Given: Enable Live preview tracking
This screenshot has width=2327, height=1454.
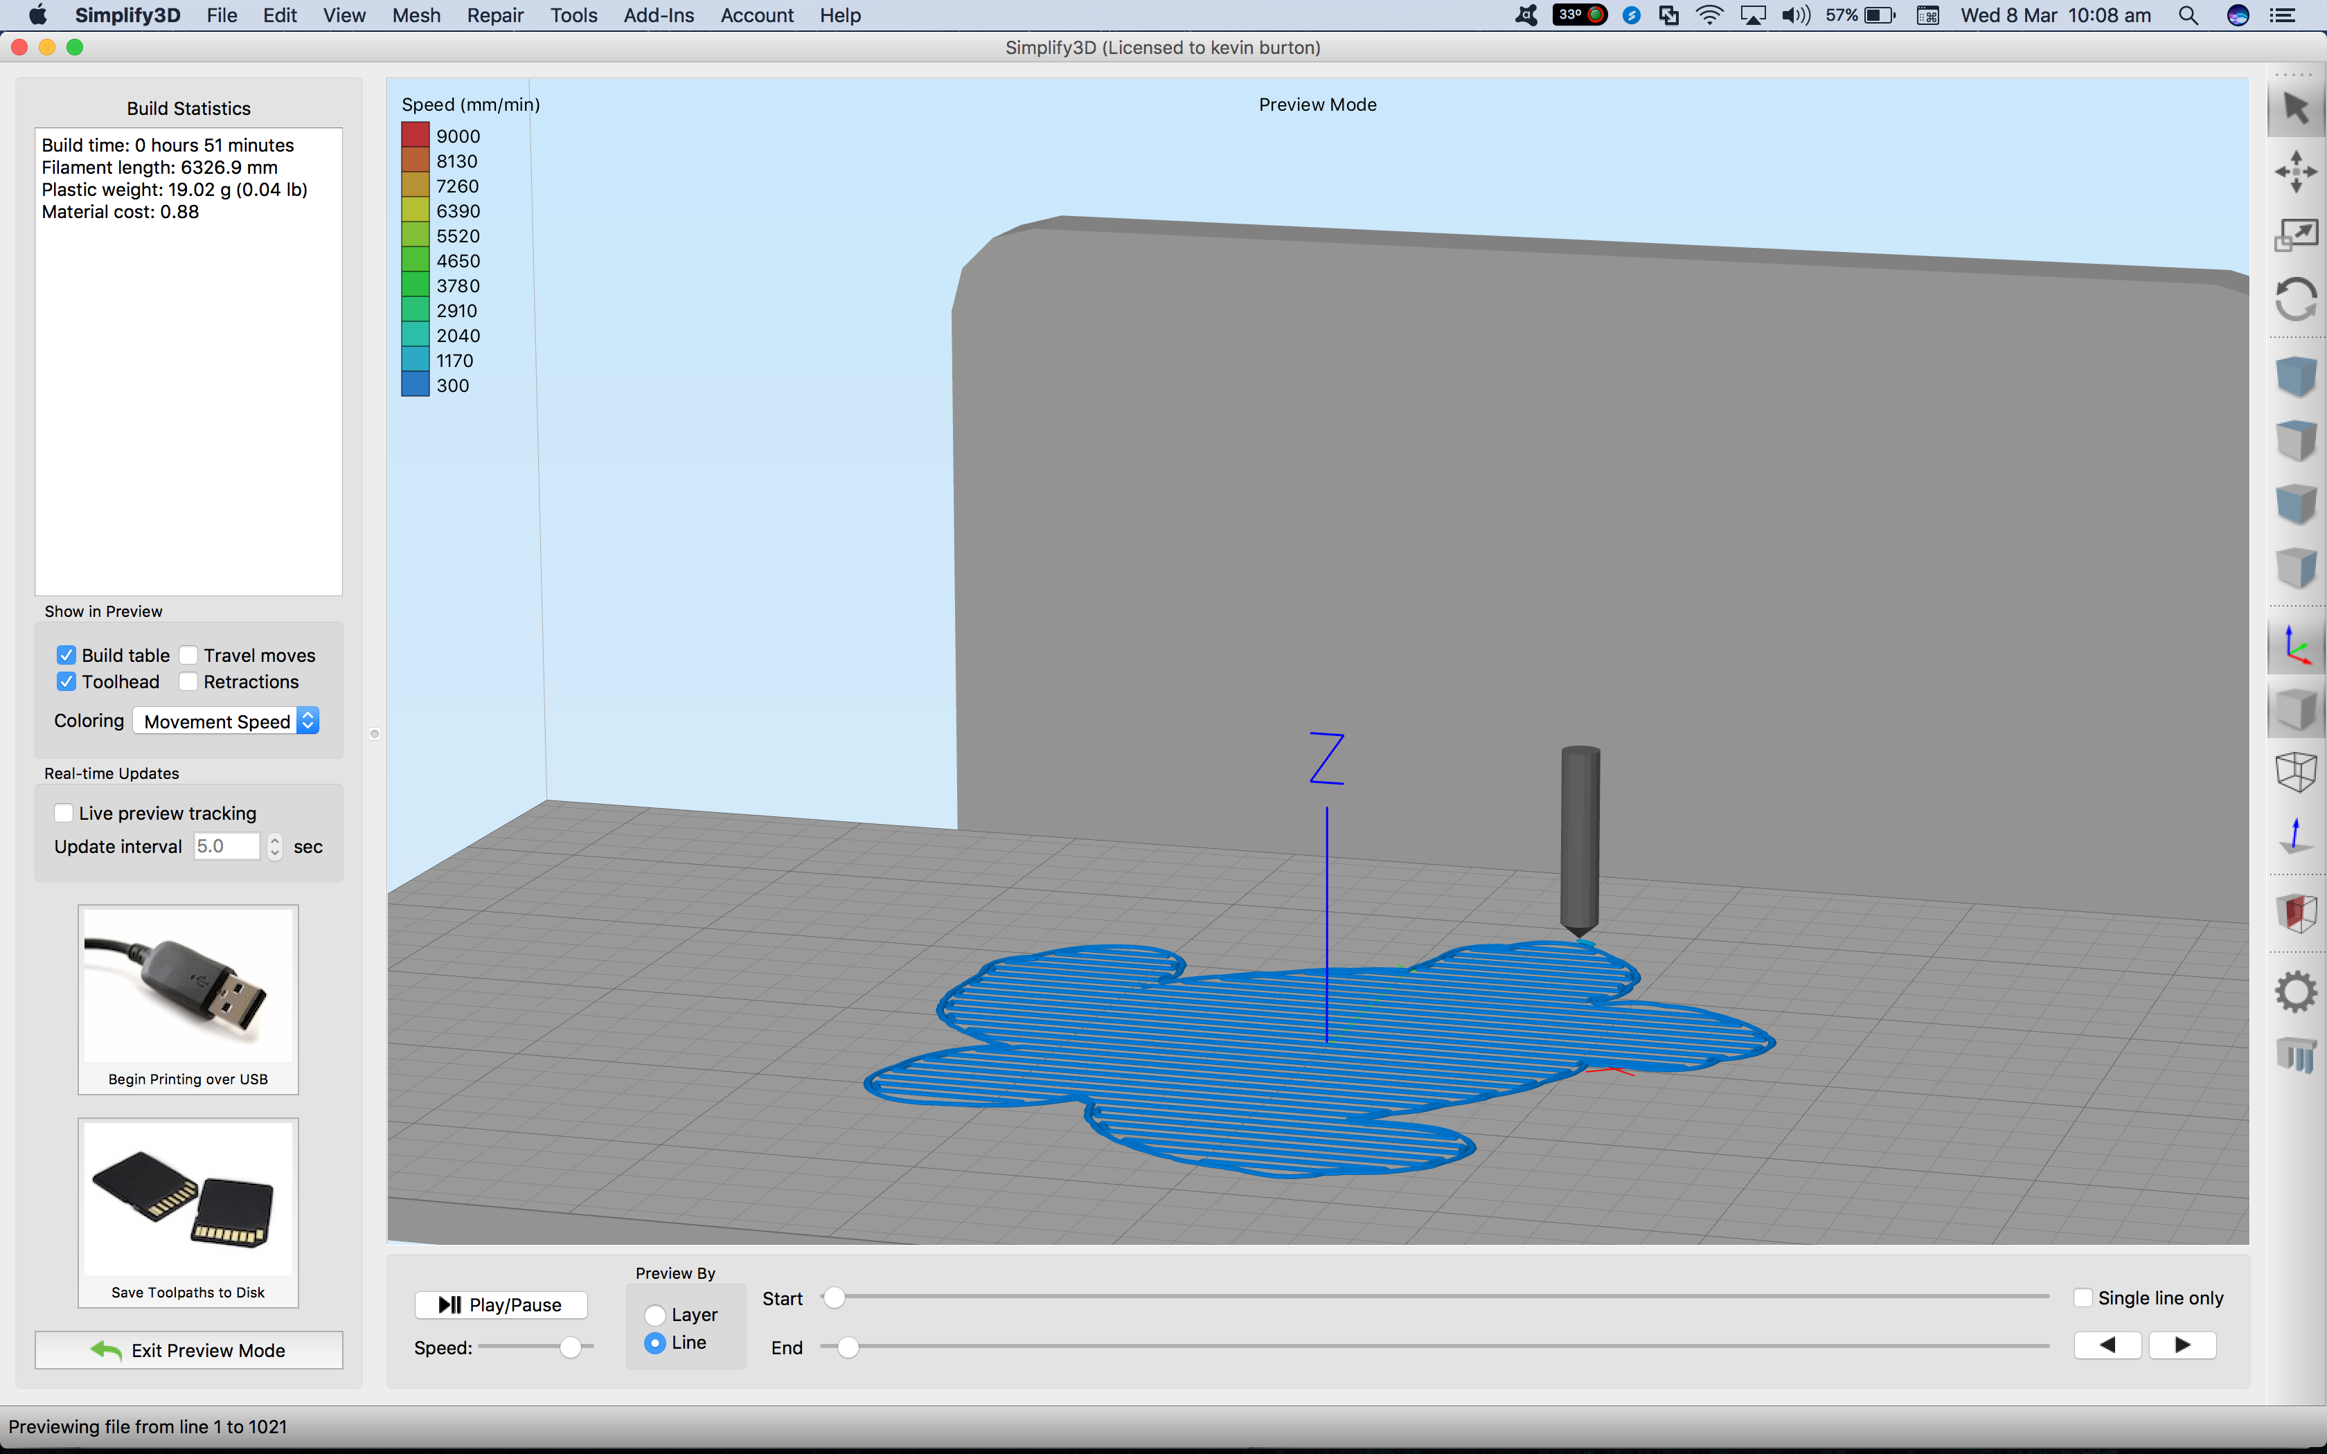Looking at the screenshot, I should tap(64, 814).
